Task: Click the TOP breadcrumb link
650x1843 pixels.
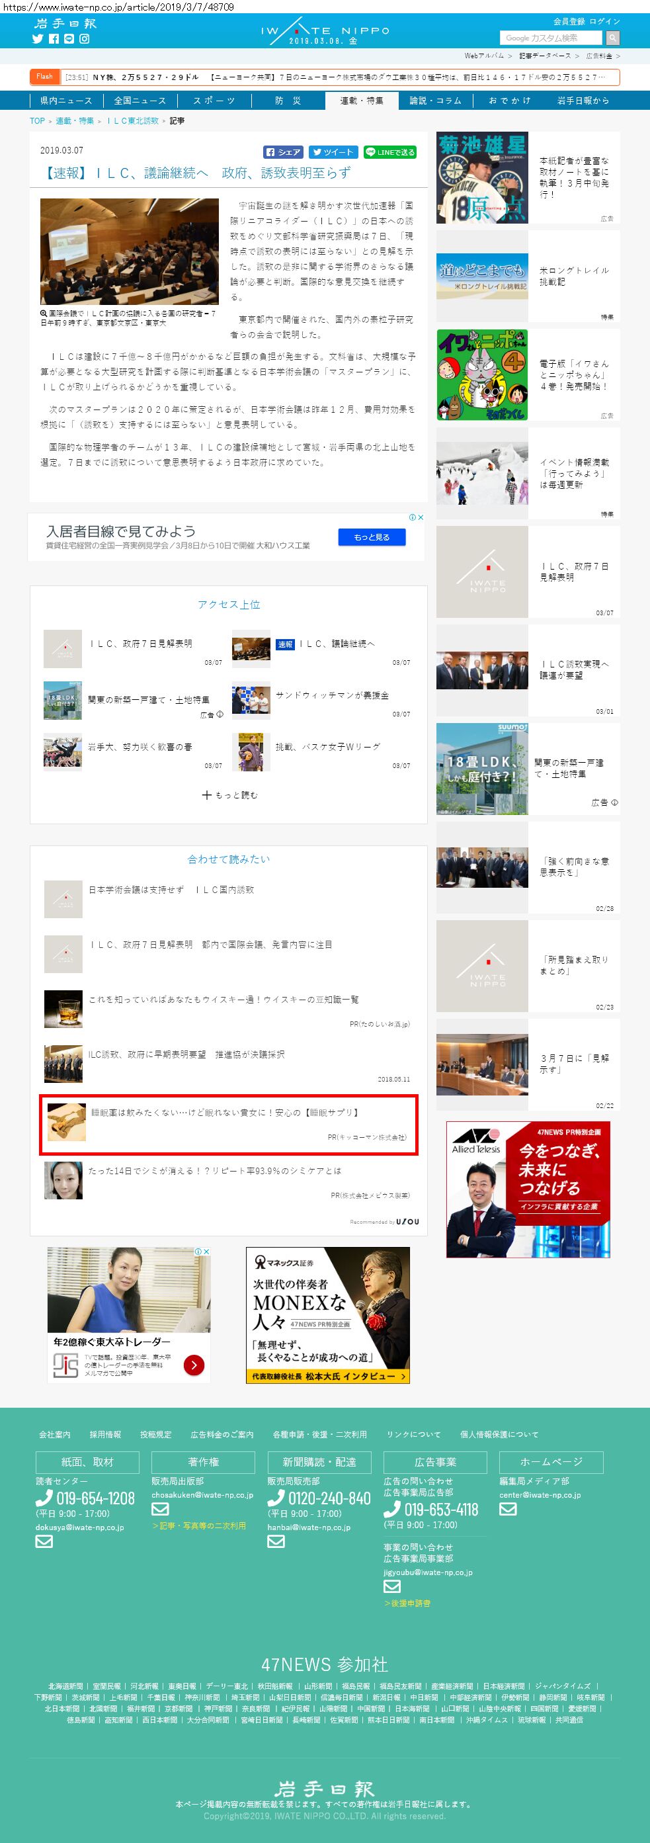Action: coord(37,121)
